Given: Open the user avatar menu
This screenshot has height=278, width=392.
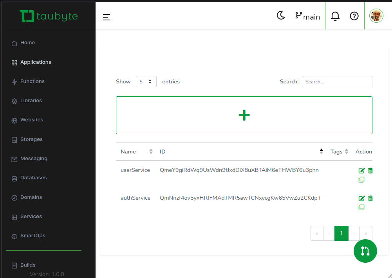Looking at the screenshot, I should click(376, 16).
